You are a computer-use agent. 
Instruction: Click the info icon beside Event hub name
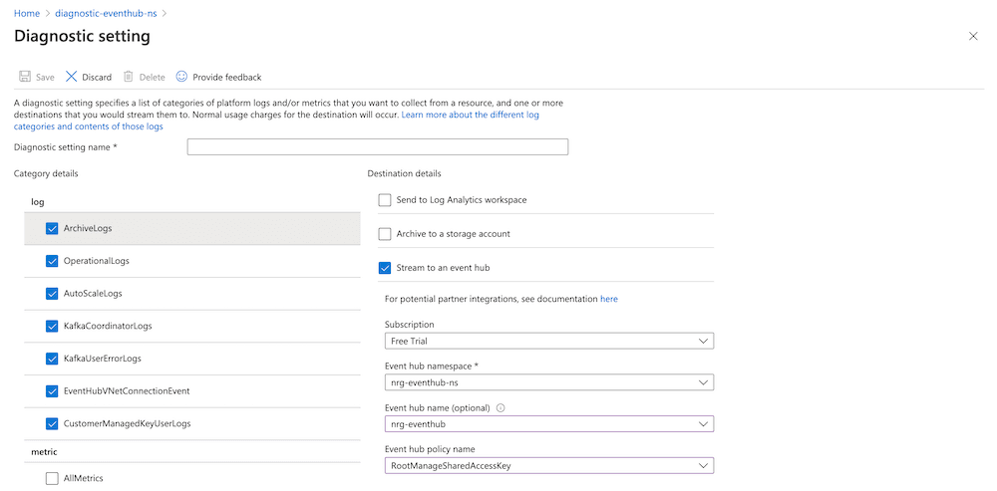[x=500, y=407]
